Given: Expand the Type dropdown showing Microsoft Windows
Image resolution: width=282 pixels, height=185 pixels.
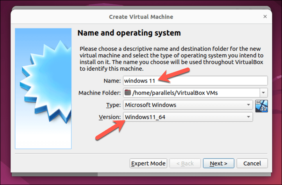Looking at the screenshot, I should pos(188,105).
